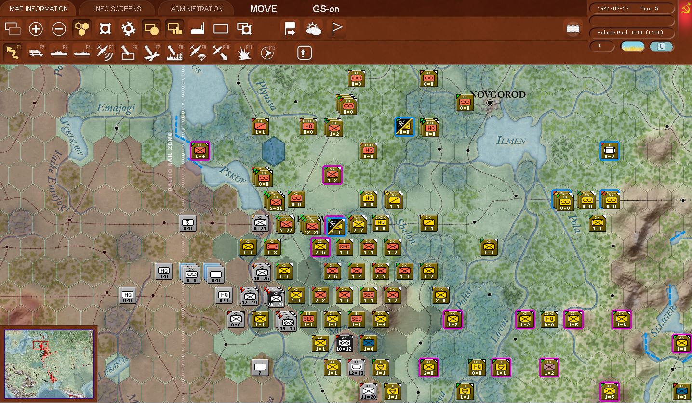692x403 pixels.
Task: Select Bomb Airfield mode F7 icon
Action: pyautogui.click(x=151, y=52)
